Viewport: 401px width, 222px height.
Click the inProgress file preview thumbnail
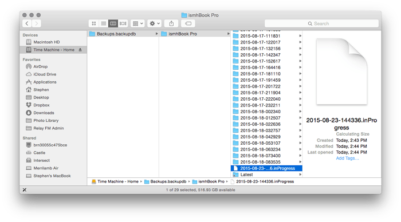point(341,72)
